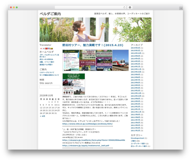Open the 直営店ベルダ紹介 link
The image size is (191, 161).
(x=46, y=65)
